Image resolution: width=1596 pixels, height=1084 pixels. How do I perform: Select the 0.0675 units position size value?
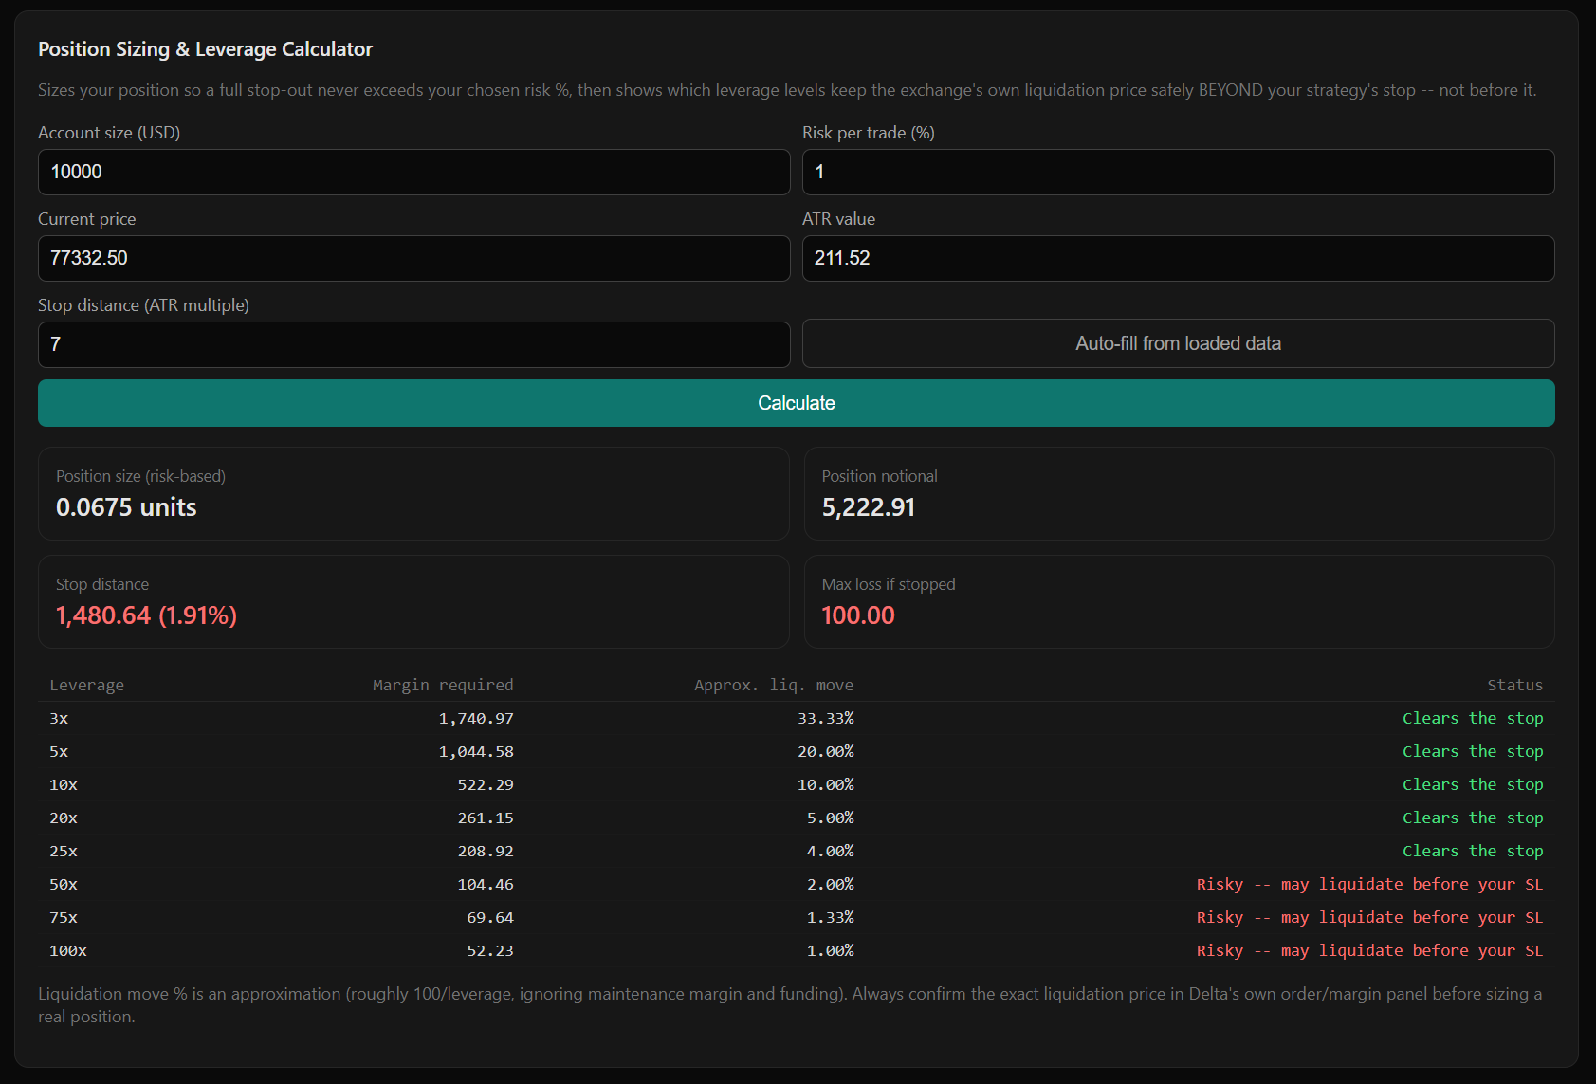click(126, 507)
